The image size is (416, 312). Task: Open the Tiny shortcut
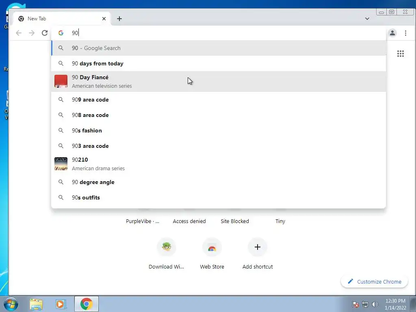pyautogui.click(x=280, y=221)
